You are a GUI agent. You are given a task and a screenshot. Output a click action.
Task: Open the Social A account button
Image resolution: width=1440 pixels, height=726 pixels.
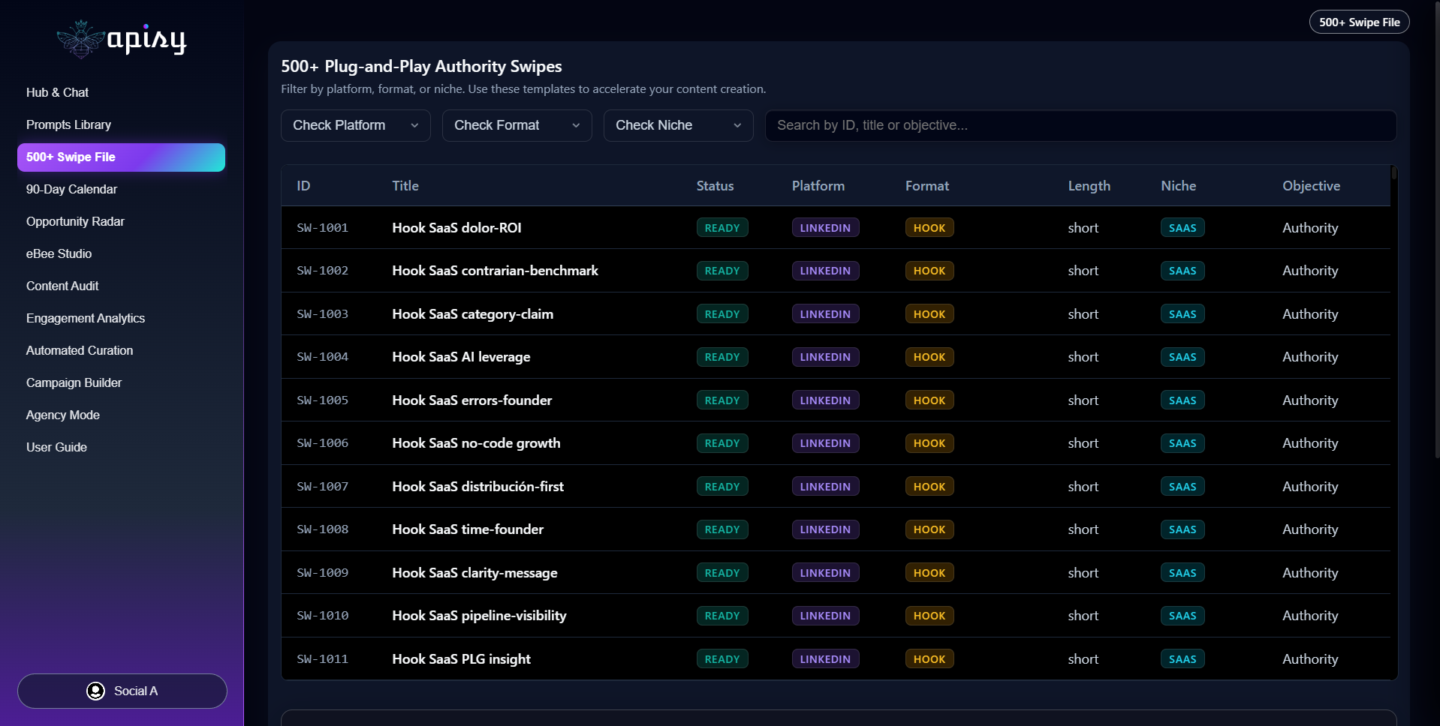click(x=122, y=691)
